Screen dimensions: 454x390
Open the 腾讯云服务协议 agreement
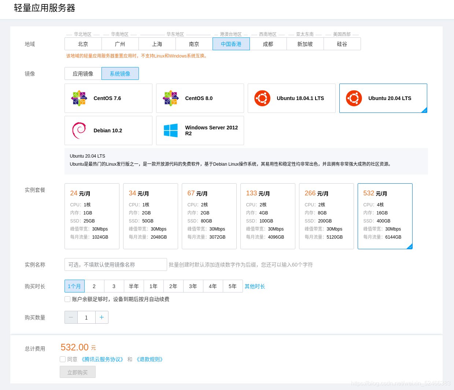102,359
